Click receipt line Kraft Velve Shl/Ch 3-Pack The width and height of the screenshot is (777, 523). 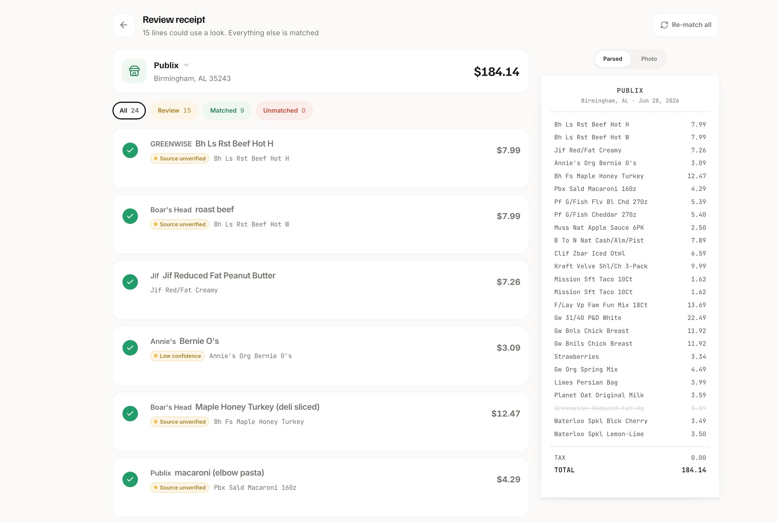630,266
